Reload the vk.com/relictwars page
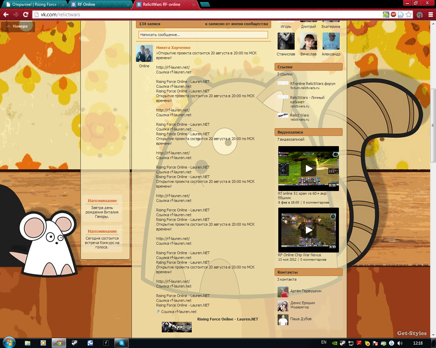436x348 pixels. [26, 15]
